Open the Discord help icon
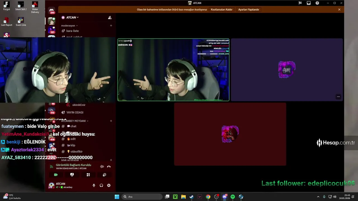Screen dimensions: 358x201 [317, 3]
